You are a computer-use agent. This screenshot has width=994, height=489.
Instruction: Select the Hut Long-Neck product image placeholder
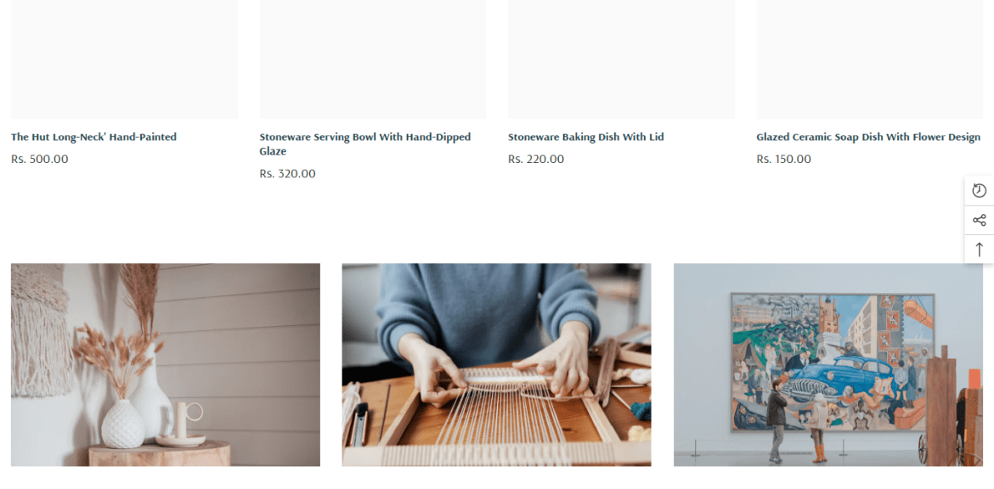124,59
